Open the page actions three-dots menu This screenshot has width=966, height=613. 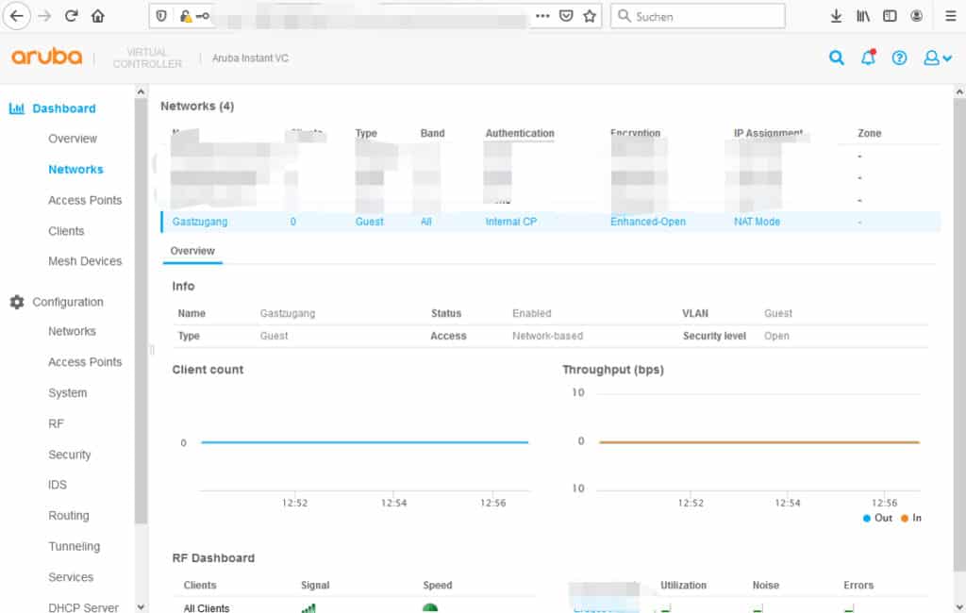click(542, 16)
